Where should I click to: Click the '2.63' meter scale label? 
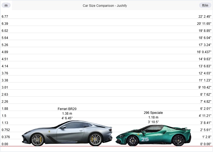[5, 95]
